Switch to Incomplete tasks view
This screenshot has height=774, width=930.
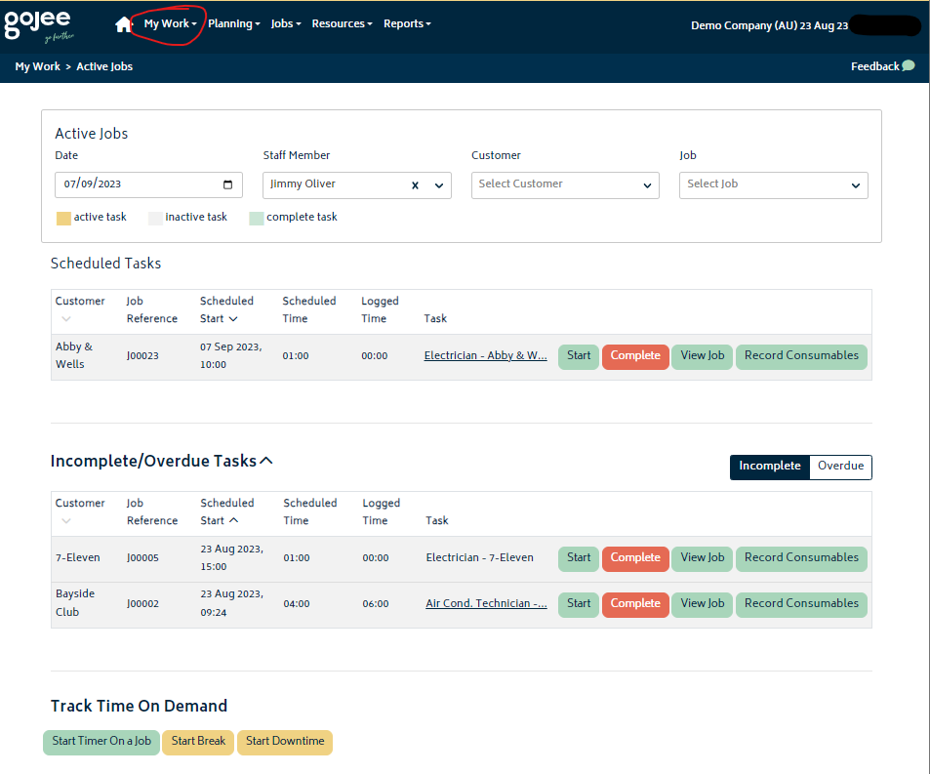click(769, 467)
